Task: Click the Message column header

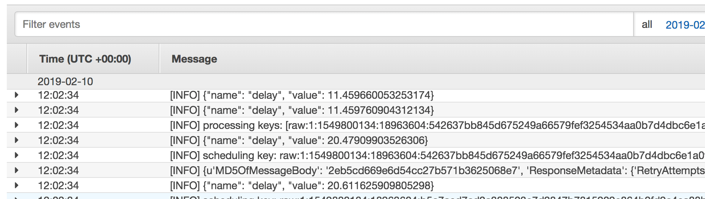Action: 194,59
